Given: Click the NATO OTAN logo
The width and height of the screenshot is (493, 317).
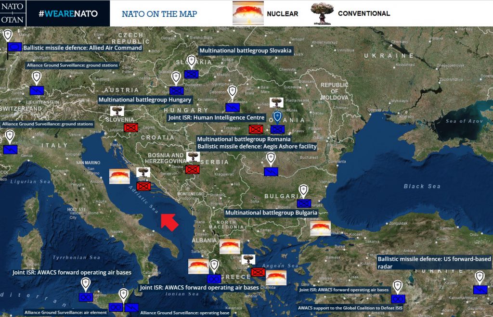Looking at the screenshot, I should point(13,13).
